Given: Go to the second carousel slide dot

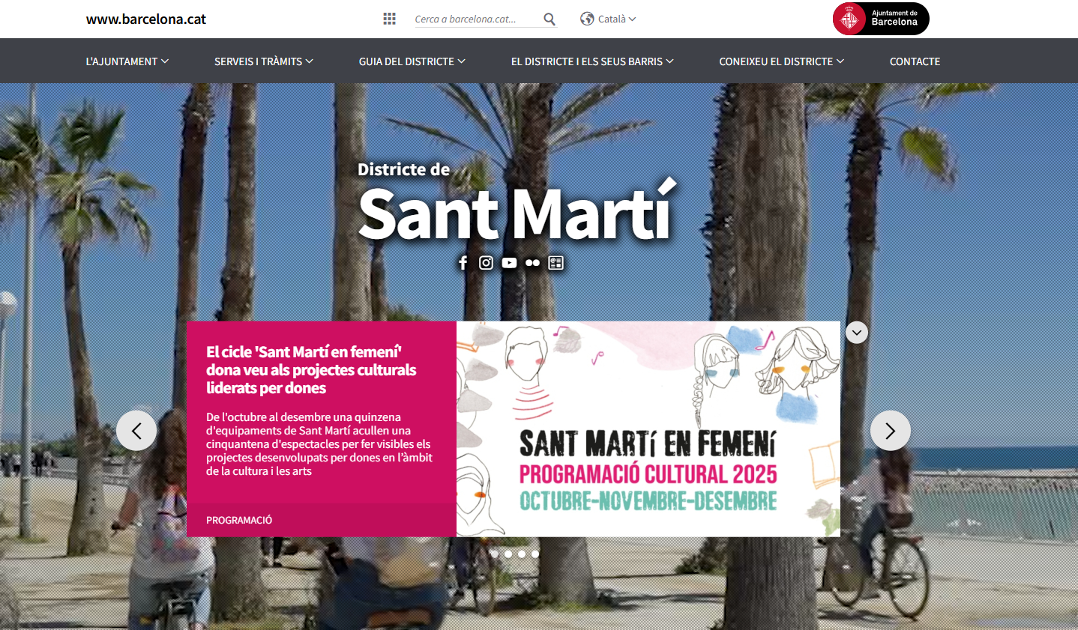Looking at the screenshot, I should pyautogui.click(x=508, y=554).
